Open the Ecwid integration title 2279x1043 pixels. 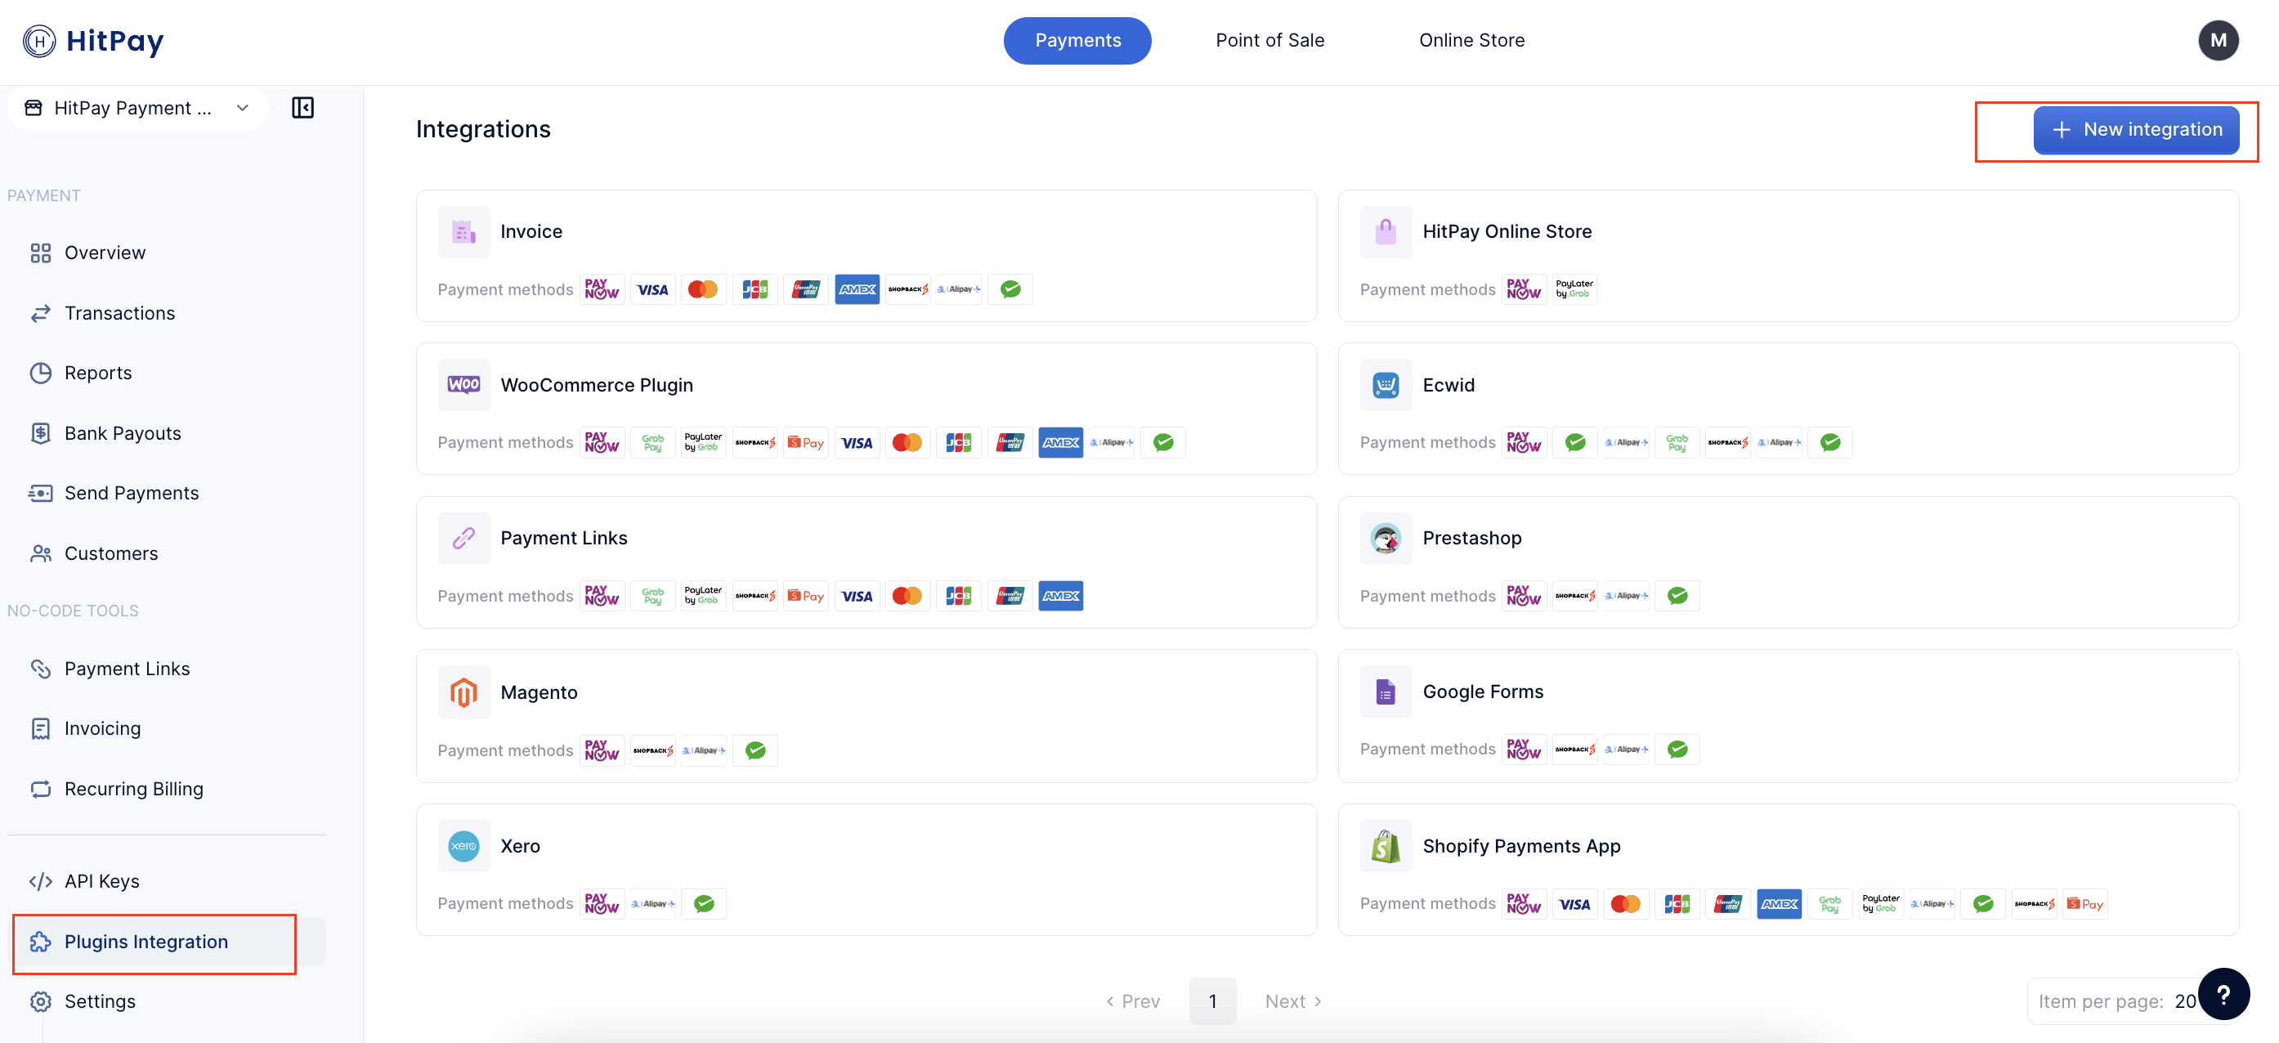(1448, 385)
